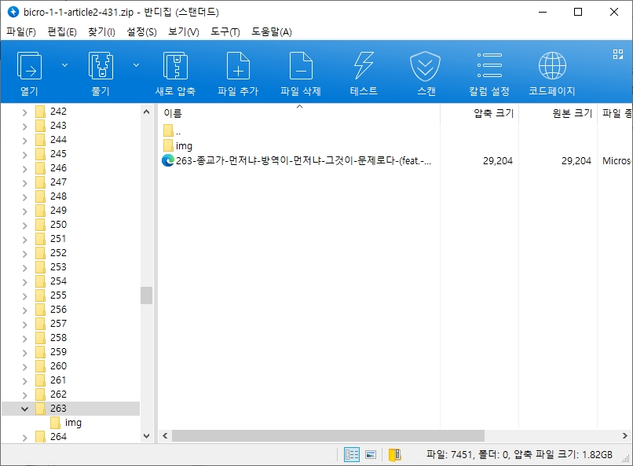Select the Edge HTML file icon for 263 article

(x=167, y=161)
